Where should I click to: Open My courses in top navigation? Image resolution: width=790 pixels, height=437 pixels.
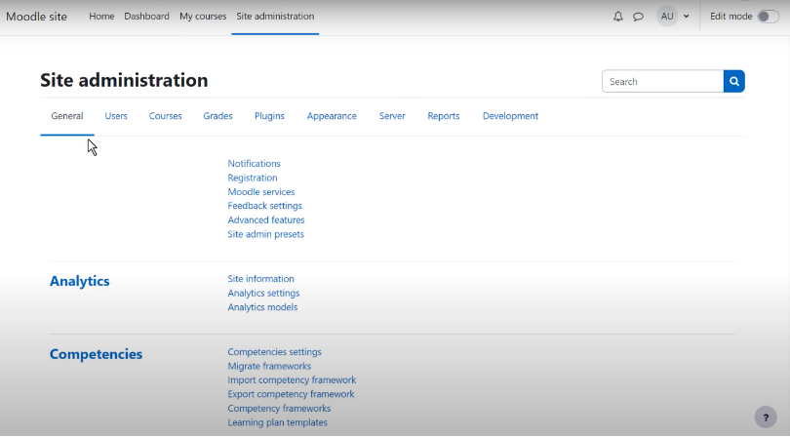[203, 17]
